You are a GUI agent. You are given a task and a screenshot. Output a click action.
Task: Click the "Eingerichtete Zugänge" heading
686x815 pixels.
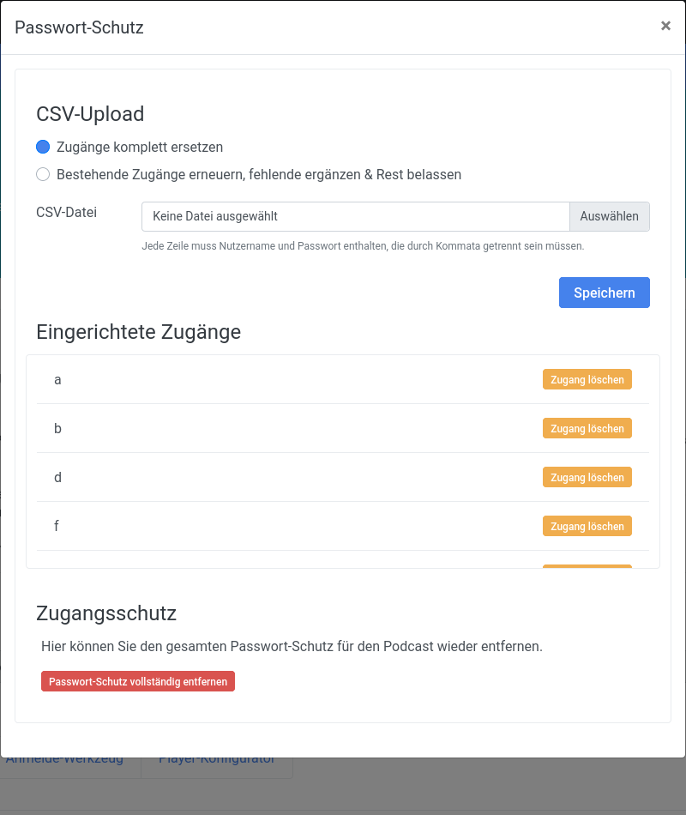138,332
